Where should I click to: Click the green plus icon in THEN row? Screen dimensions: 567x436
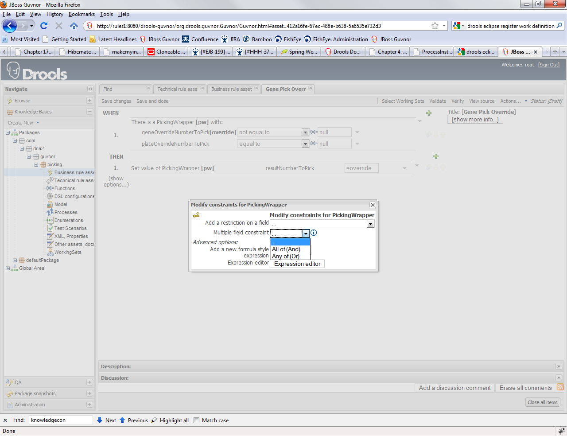436,156
